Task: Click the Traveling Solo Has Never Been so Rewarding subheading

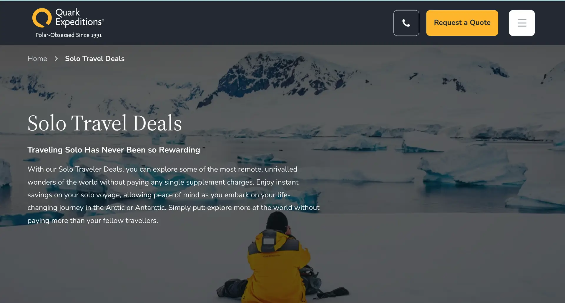Action: coord(114,150)
